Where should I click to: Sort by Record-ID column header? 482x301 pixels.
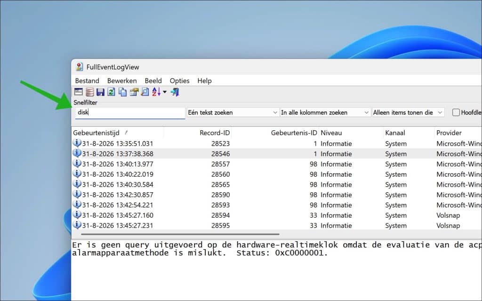coord(197,133)
